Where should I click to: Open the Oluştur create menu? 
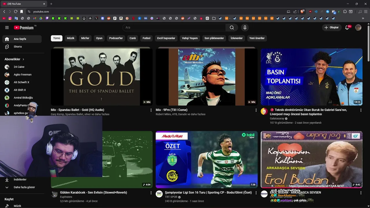coord(332,27)
